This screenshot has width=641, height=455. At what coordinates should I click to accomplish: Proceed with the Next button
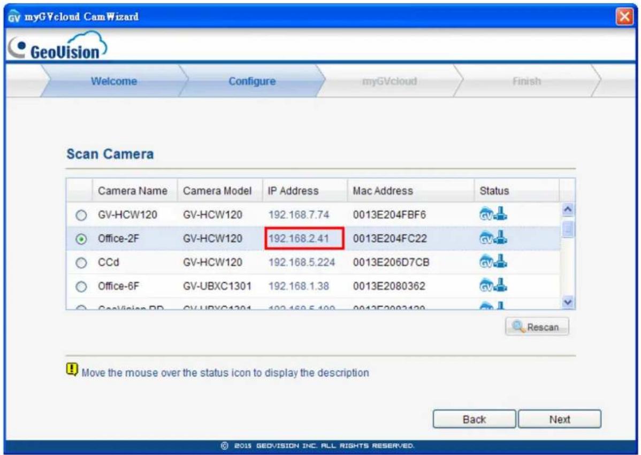(560, 419)
